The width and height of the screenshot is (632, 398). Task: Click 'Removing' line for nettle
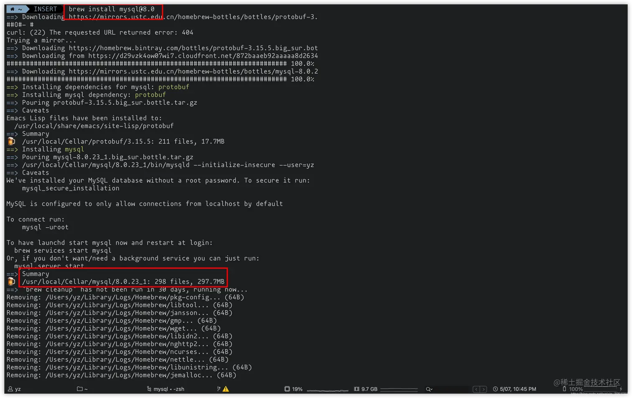pyautogui.click(x=117, y=360)
